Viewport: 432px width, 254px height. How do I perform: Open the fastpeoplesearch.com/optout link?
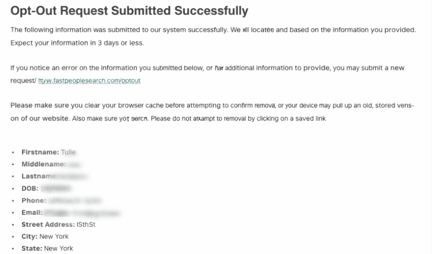tap(90, 81)
